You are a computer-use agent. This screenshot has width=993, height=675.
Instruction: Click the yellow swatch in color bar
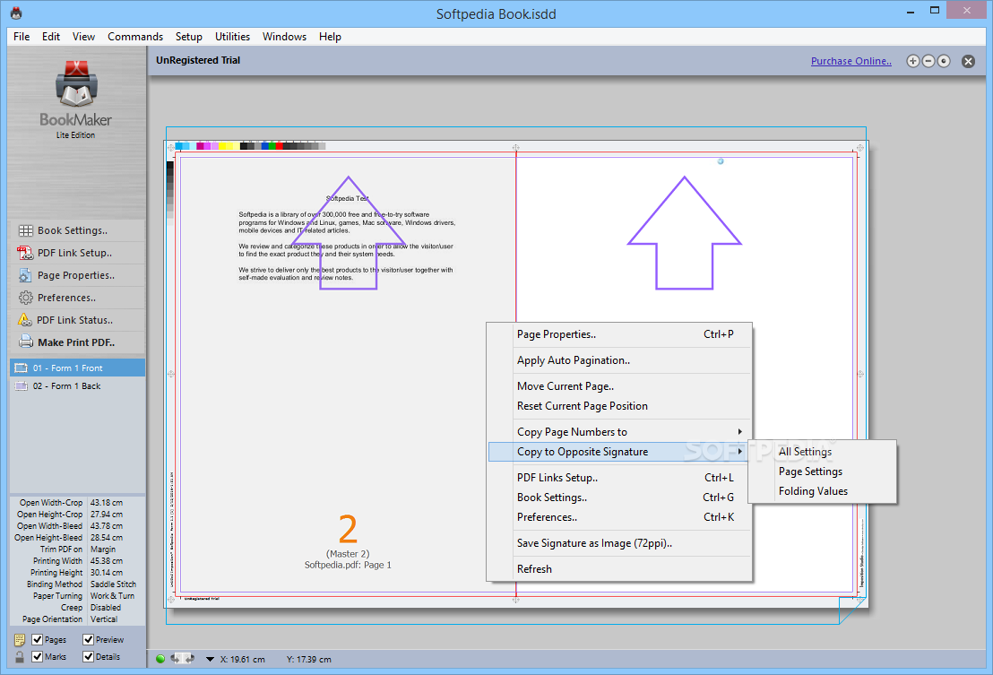point(222,146)
